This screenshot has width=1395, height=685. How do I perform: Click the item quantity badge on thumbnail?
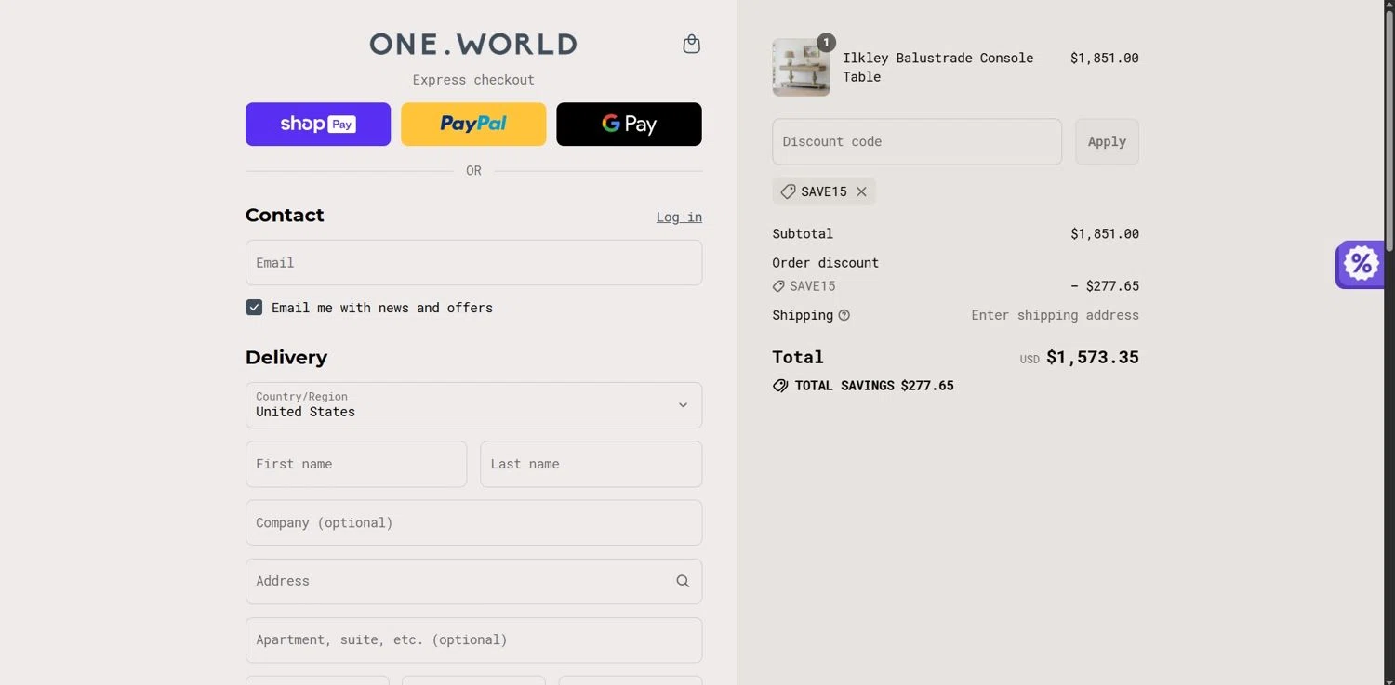(x=826, y=43)
